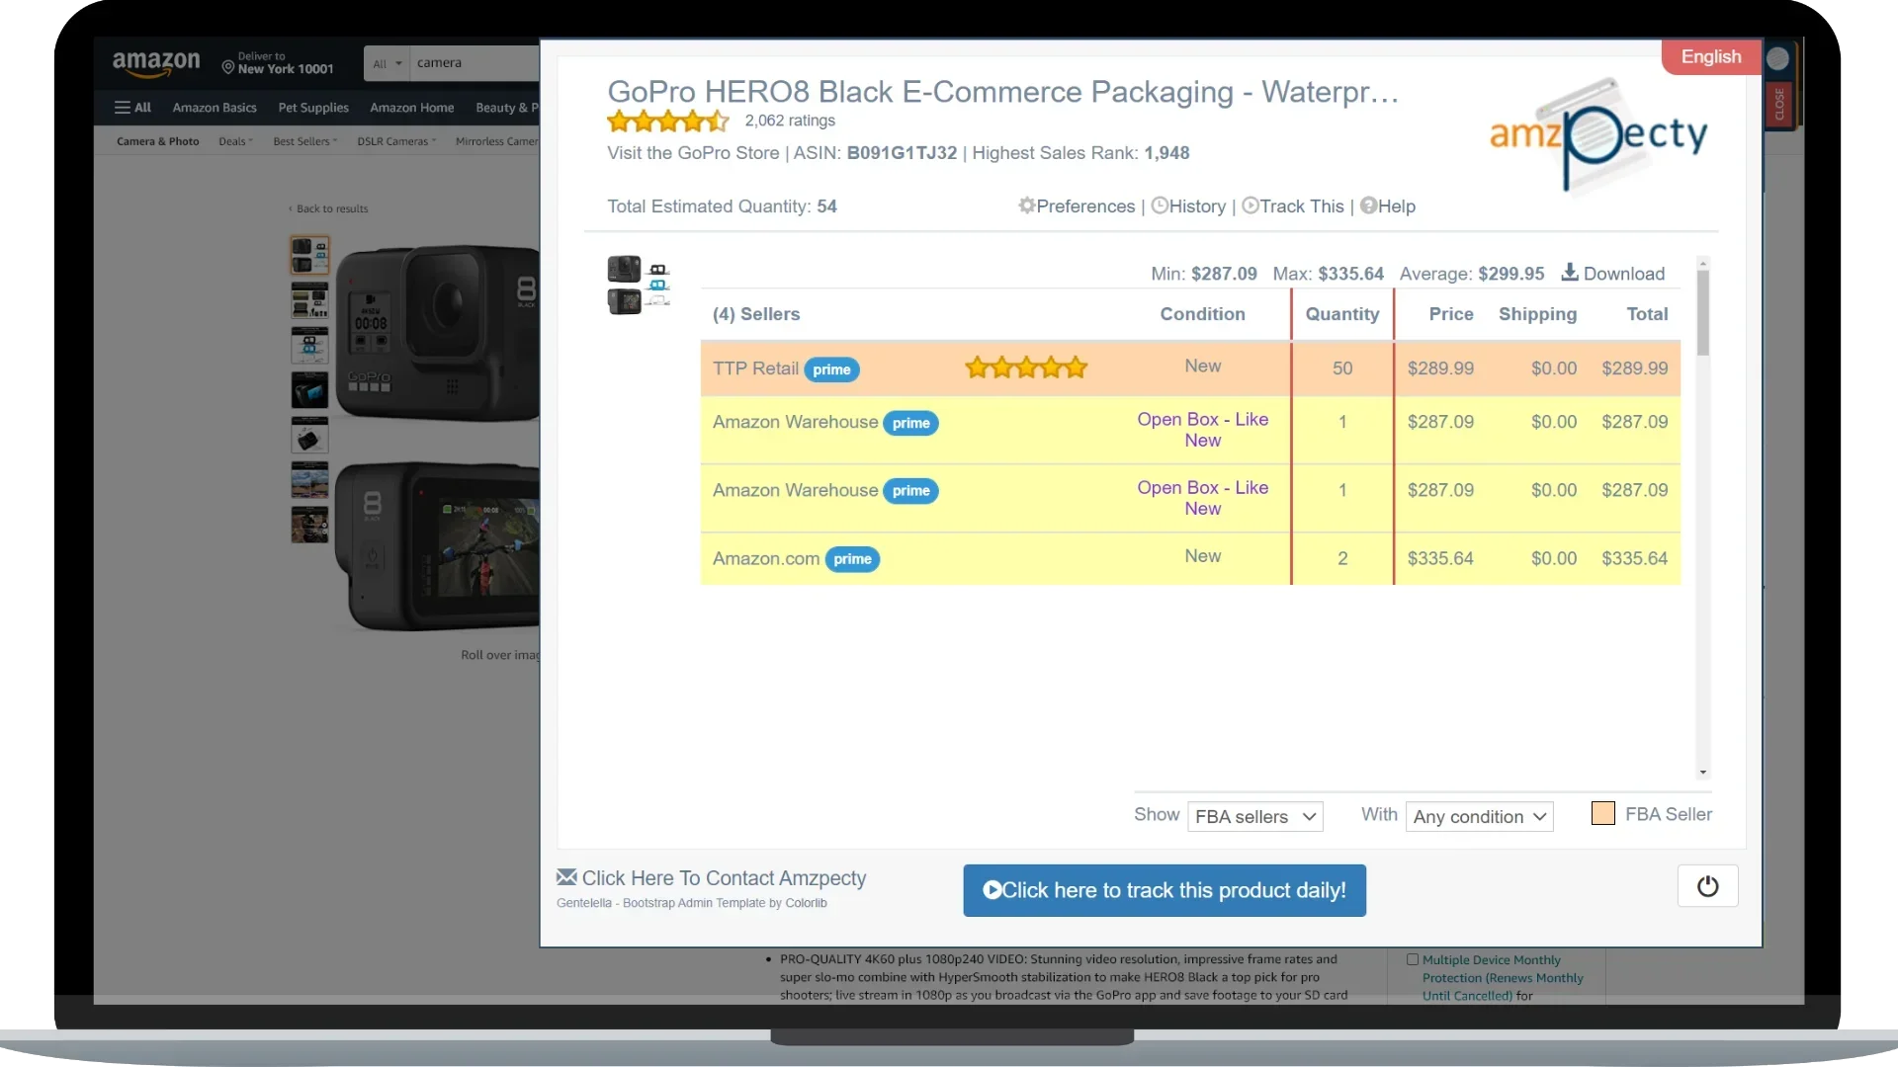1898x1067 pixels.
Task: Click the FBA Seller orange color swatch
Action: pos(1603,813)
